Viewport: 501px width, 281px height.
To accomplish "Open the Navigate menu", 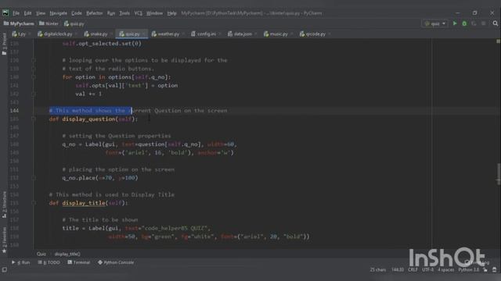I will pyautogui.click(x=59, y=13).
